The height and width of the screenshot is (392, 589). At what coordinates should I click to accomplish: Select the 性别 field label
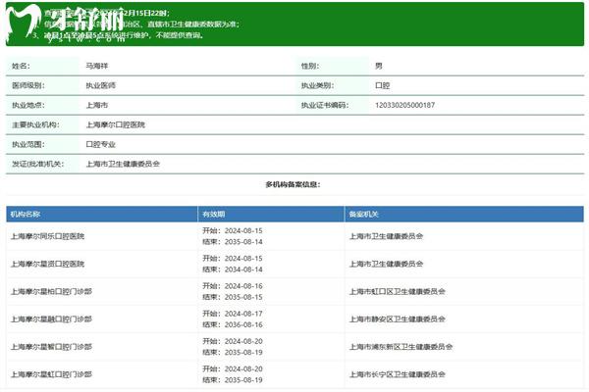click(x=310, y=66)
